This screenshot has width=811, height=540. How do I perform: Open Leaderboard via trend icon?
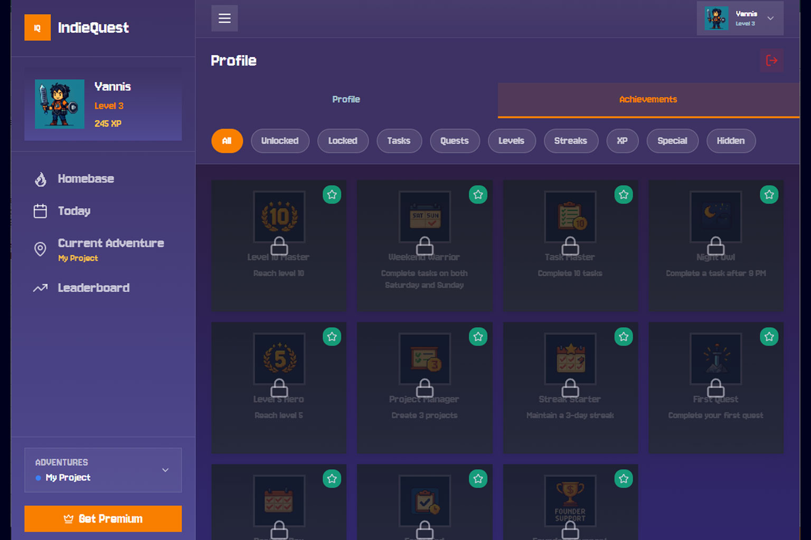(x=40, y=288)
